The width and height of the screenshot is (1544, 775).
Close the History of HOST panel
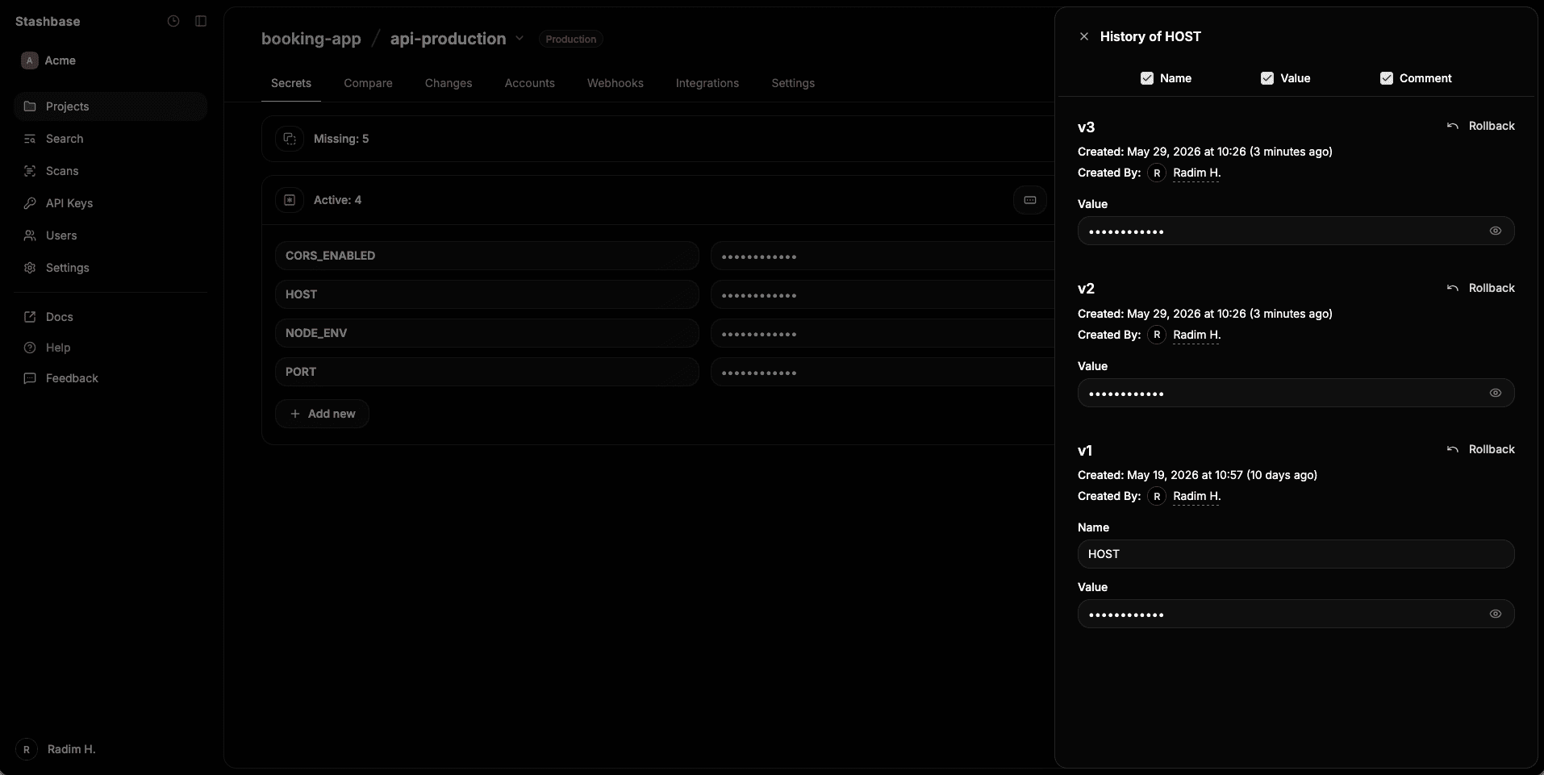click(x=1084, y=36)
